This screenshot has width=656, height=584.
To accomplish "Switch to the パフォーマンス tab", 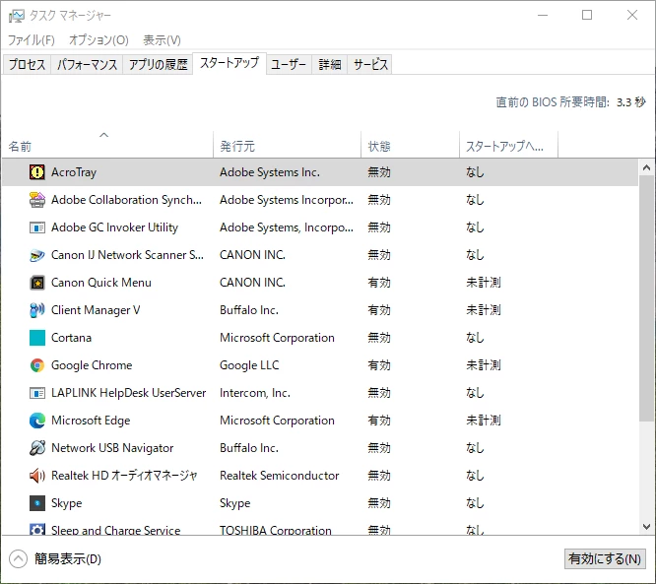I will click(x=87, y=64).
